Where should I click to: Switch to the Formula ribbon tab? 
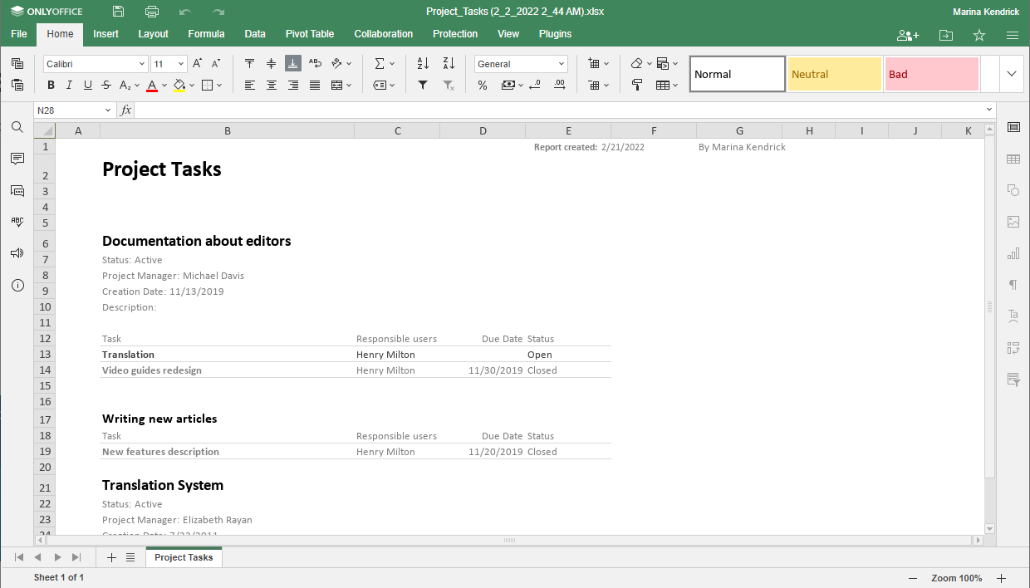206,34
